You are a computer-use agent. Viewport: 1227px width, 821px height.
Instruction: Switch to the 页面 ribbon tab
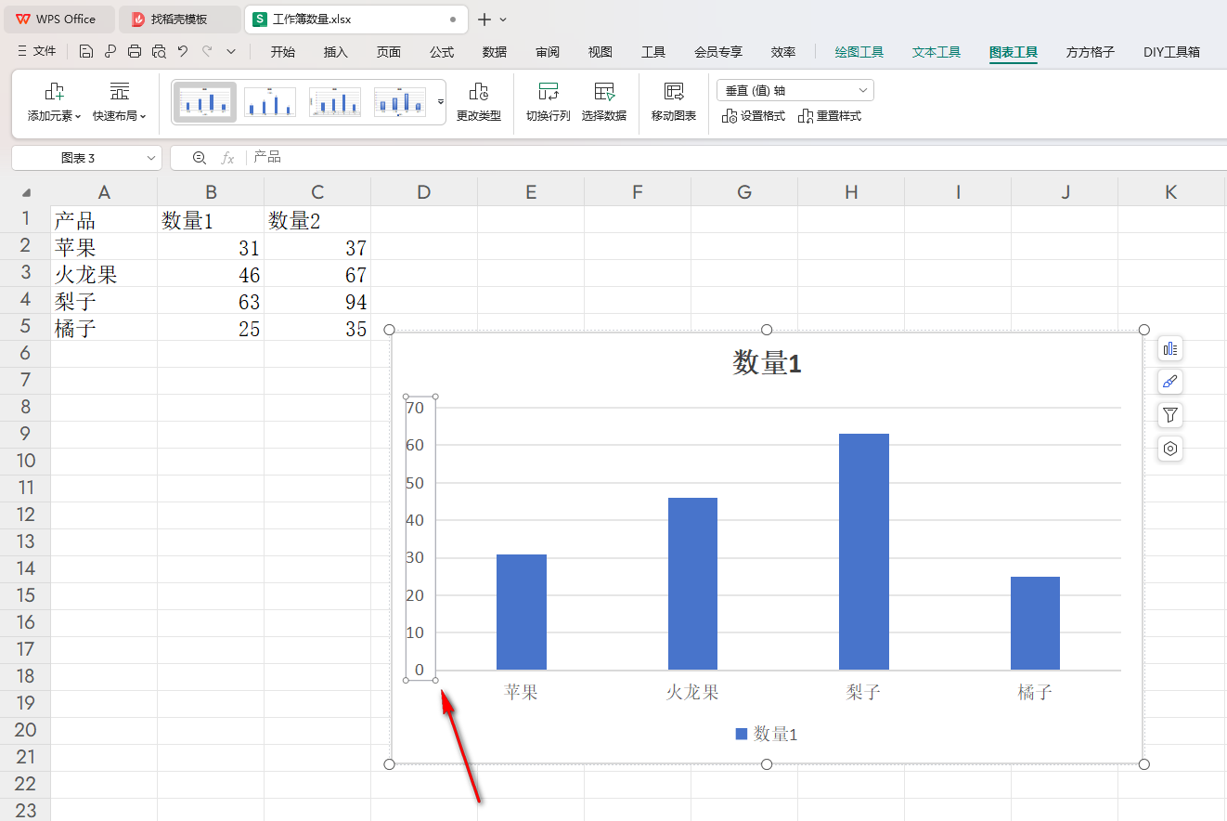[389, 52]
